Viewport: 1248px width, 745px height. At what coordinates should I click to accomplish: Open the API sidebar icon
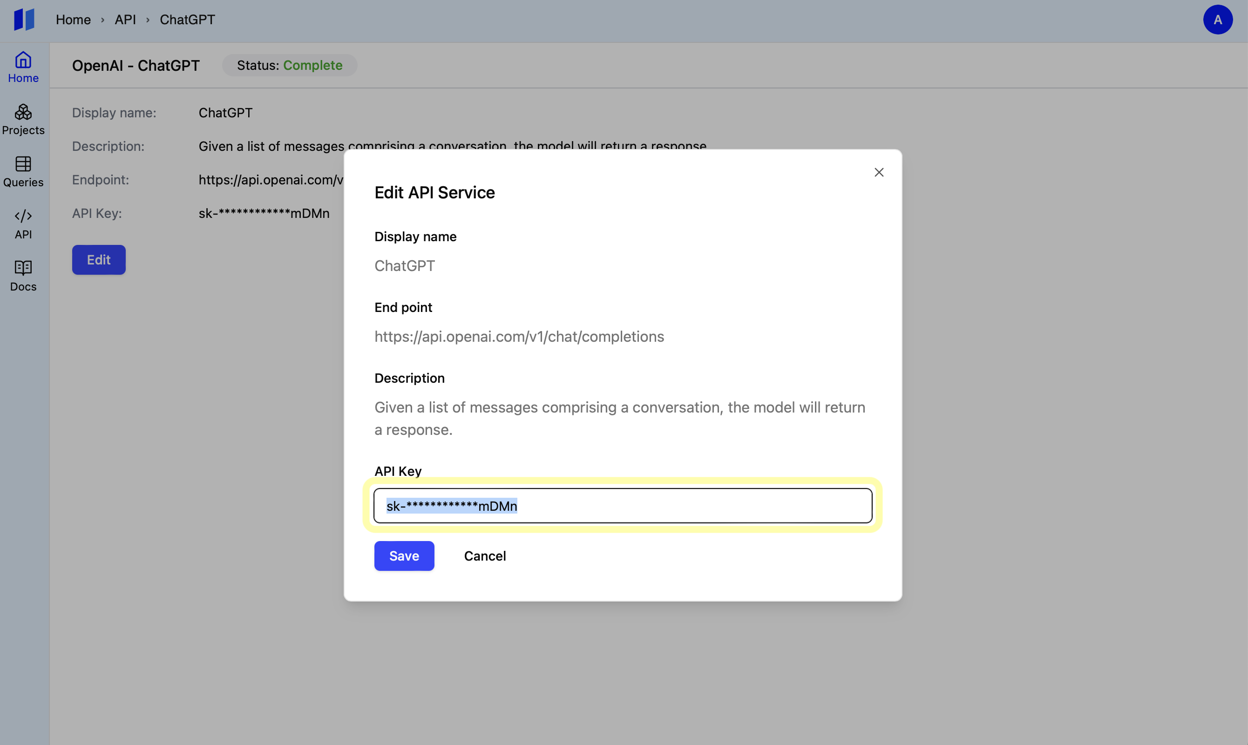coord(23,224)
